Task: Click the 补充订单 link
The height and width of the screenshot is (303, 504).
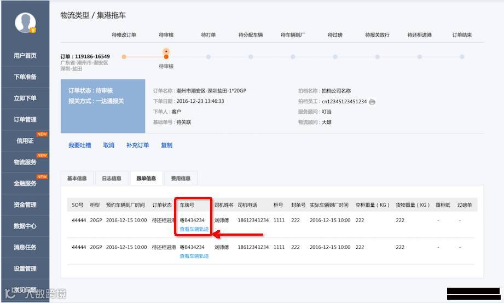Action: 137,145
